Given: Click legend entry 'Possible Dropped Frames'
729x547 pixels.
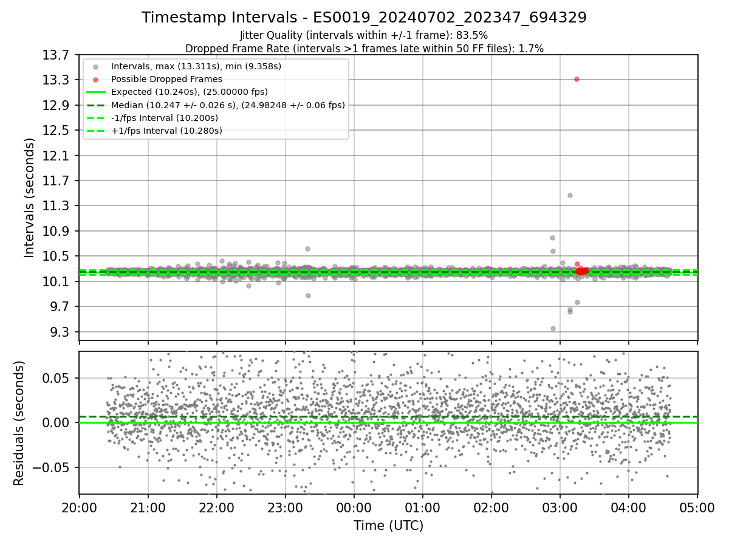Looking at the screenshot, I should coord(166,79).
